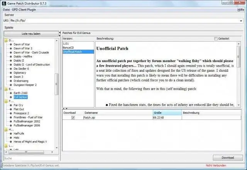Image resolution: width=247 pixels, height=170 pixels.
Task: Select Diablo - Hellfire in the tree
Action: (23, 57)
